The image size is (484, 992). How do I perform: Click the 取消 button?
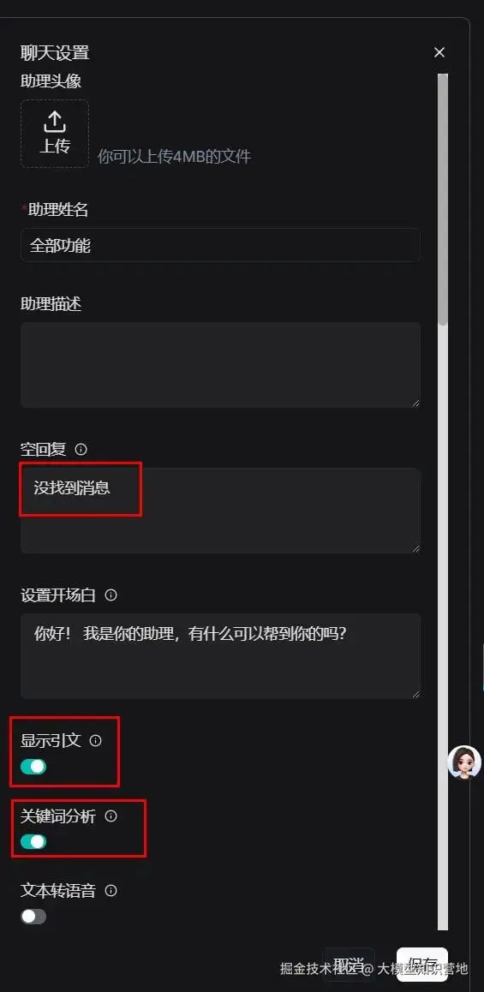(x=349, y=965)
